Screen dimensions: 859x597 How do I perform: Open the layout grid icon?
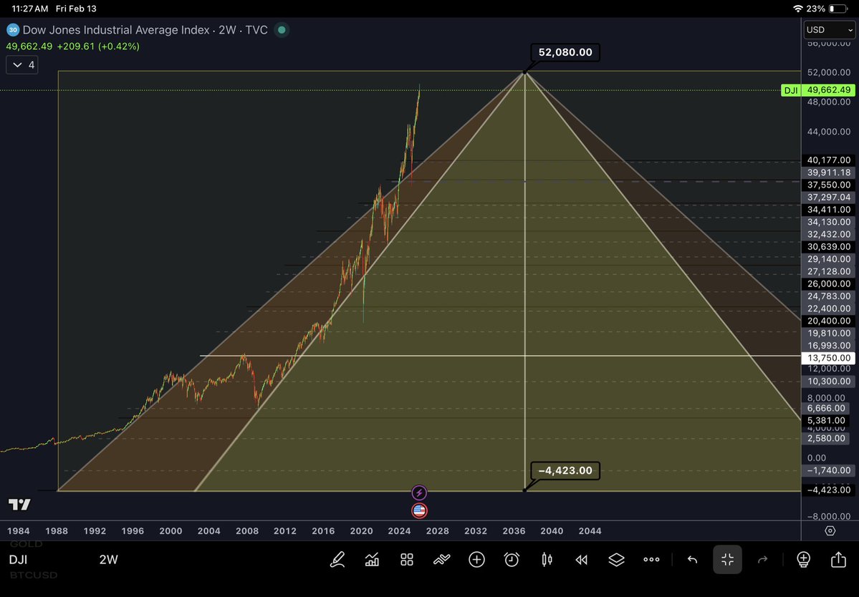(406, 560)
